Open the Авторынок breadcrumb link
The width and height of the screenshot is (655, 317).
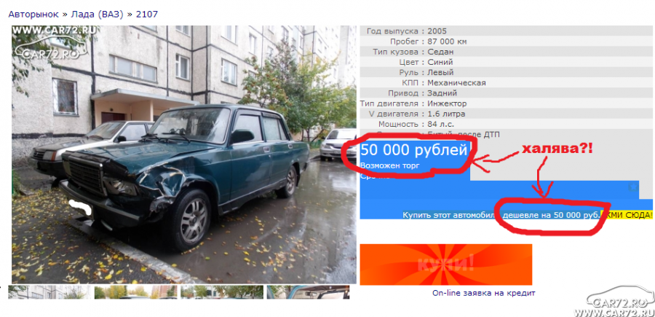click(x=33, y=15)
